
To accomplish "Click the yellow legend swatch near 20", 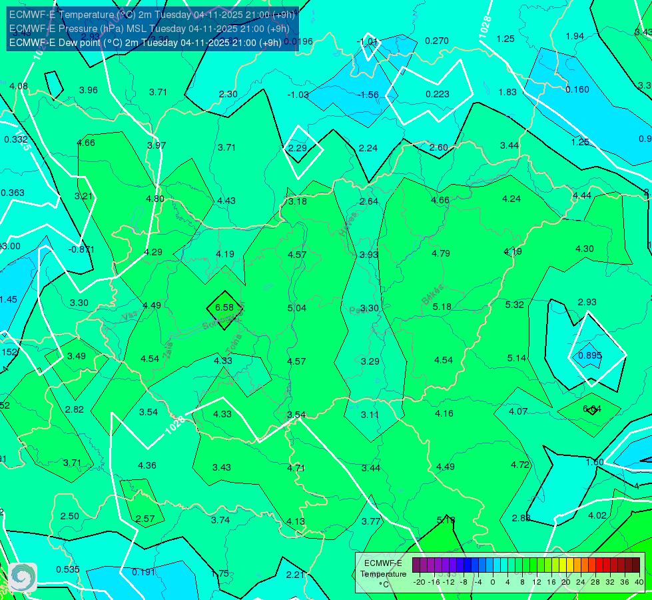I will coord(563,565).
